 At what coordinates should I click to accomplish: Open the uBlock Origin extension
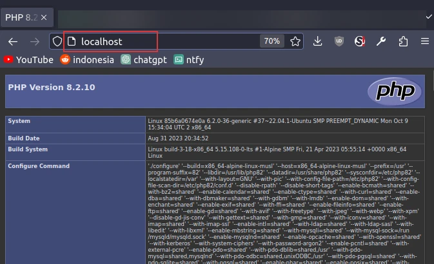click(339, 42)
